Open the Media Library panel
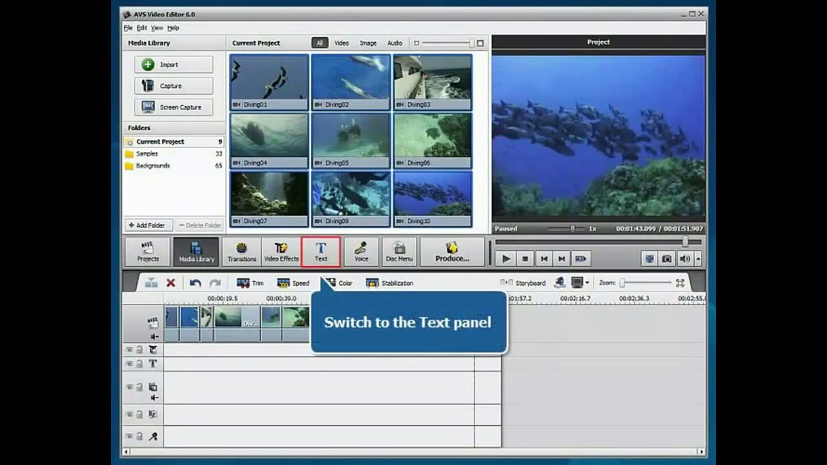The image size is (827, 465). pos(196,252)
